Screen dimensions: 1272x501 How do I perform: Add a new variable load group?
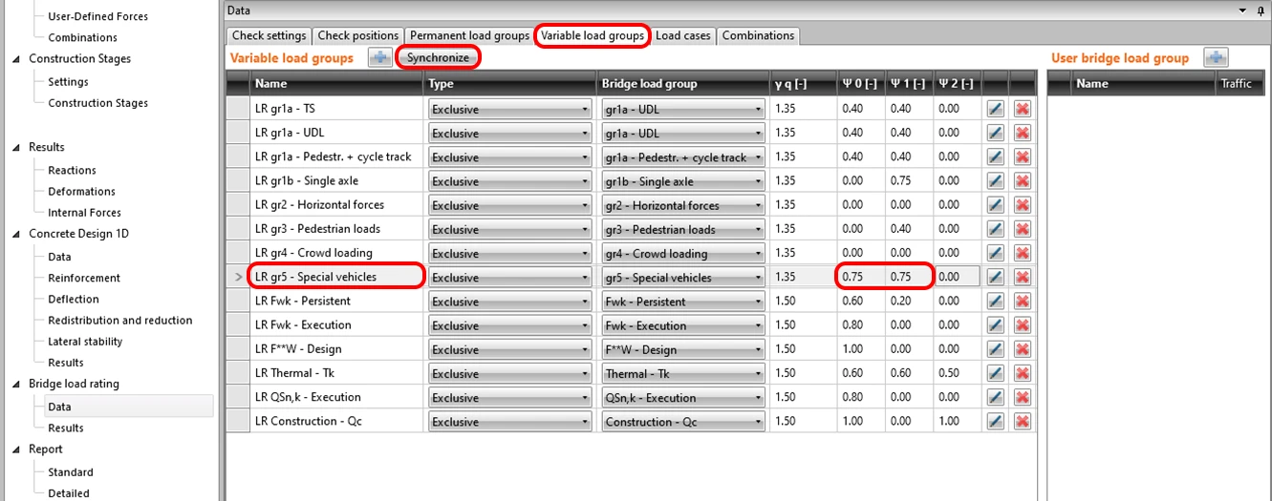pyautogui.click(x=380, y=58)
